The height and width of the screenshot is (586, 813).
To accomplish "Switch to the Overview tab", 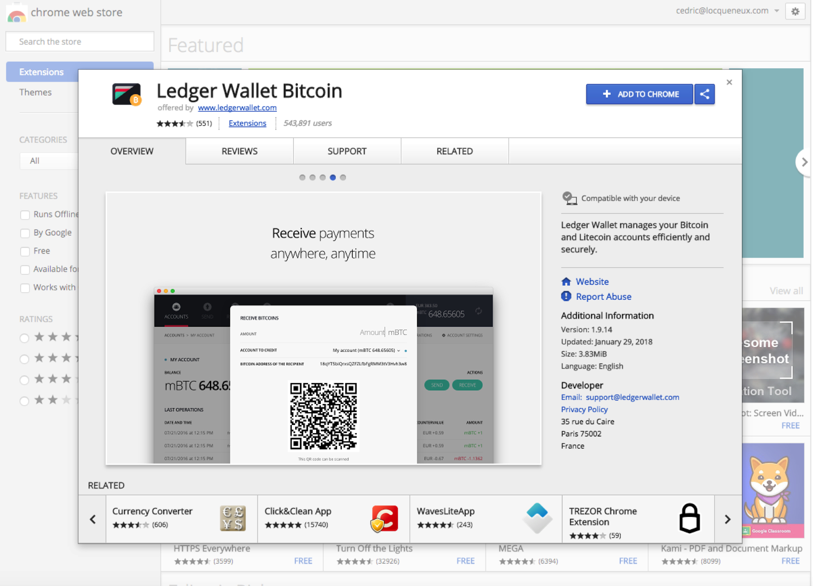I will [132, 151].
